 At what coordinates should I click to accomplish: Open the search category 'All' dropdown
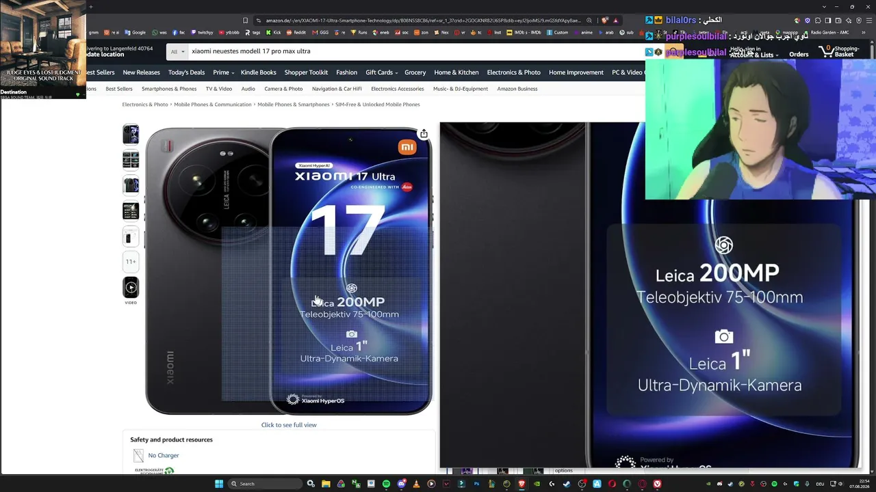coord(177,52)
